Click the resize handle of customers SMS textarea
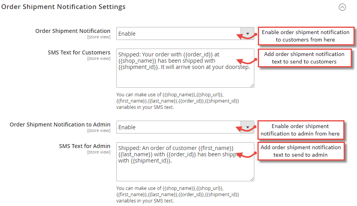Image resolution: width=357 pixels, height=206 pixels. [252, 85]
